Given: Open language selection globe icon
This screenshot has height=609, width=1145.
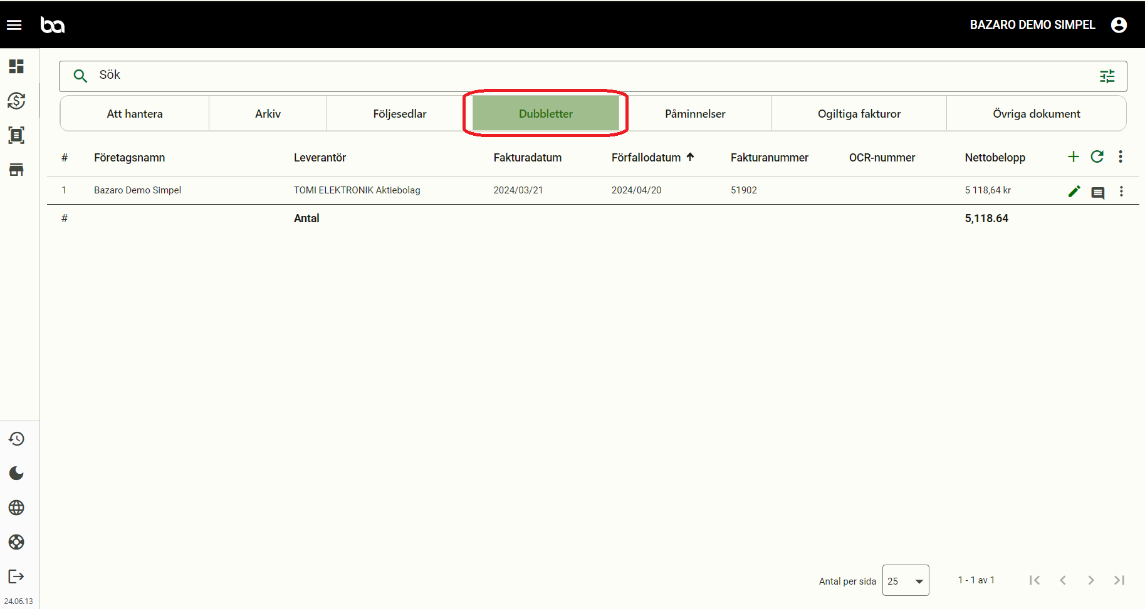Looking at the screenshot, I should [x=16, y=508].
